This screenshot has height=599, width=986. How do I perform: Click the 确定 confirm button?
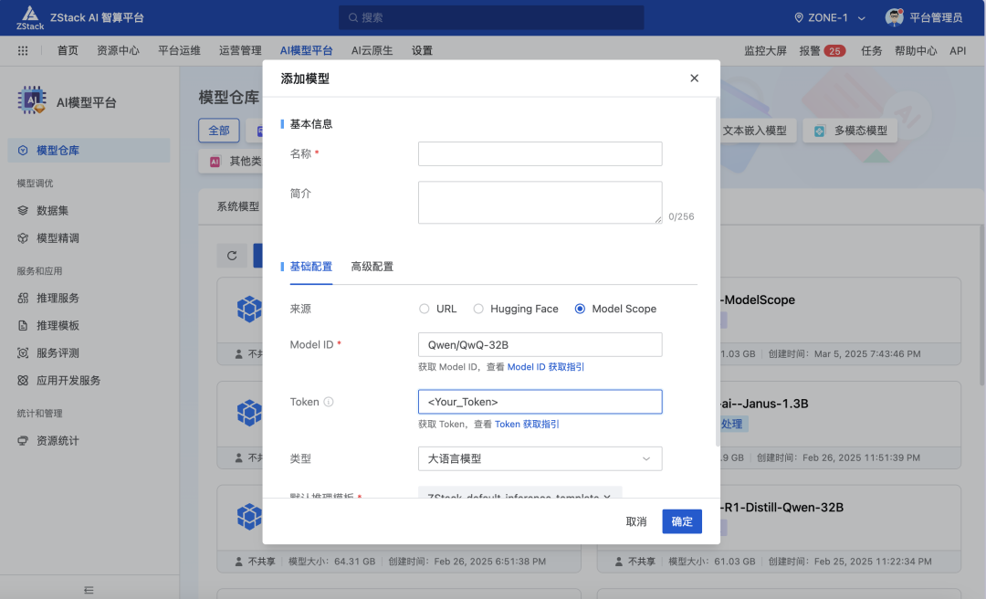pyautogui.click(x=682, y=521)
